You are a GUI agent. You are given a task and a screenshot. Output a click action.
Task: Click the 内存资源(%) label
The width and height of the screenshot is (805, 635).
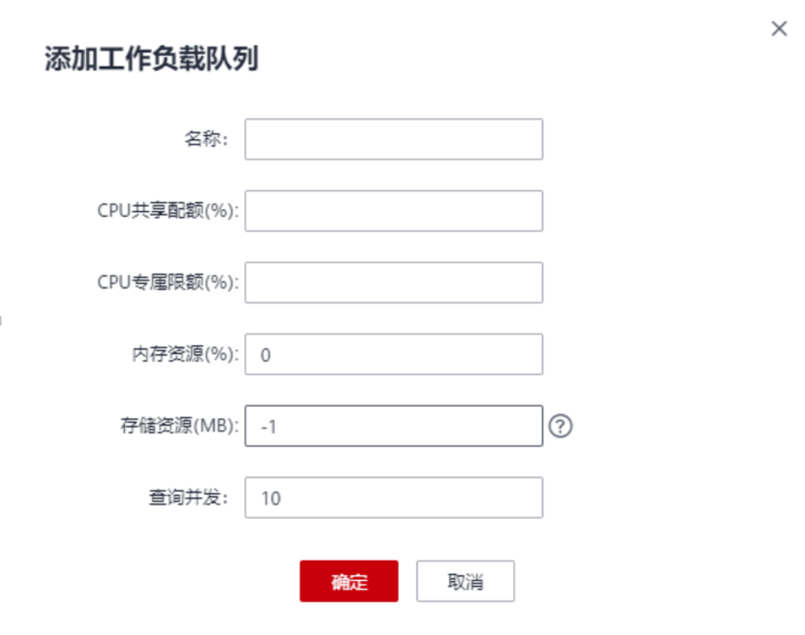[x=180, y=355]
